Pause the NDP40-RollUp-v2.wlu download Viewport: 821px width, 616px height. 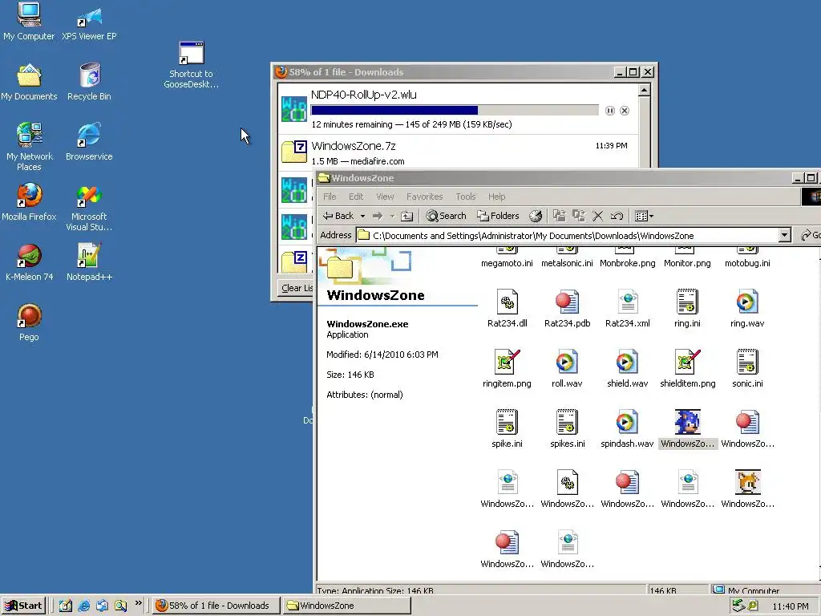click(609, 111)
